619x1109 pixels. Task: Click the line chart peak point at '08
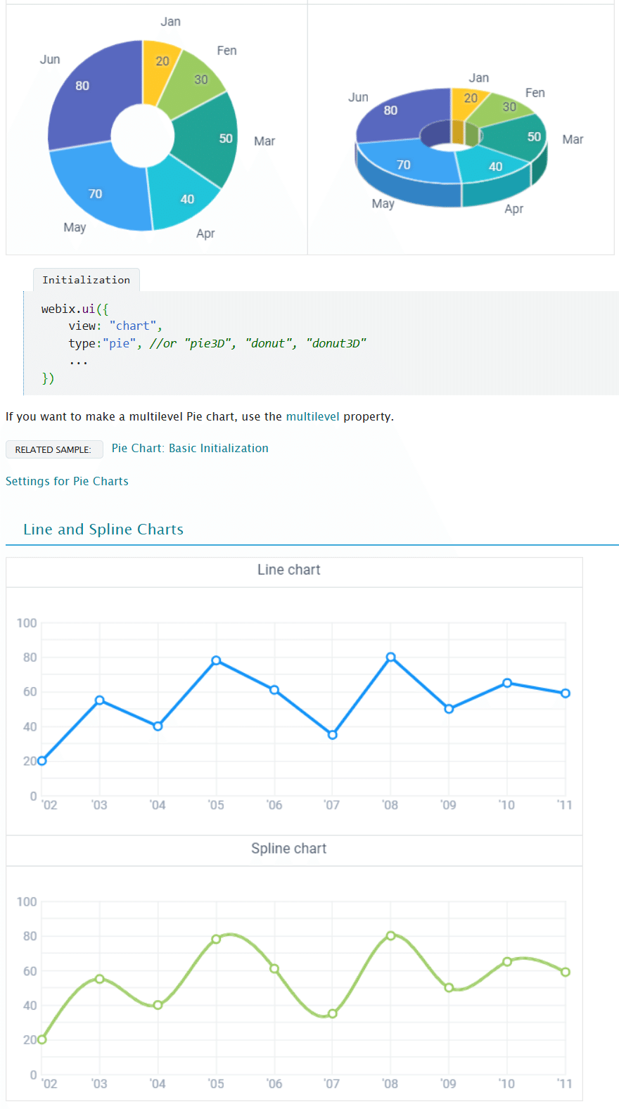point(390,657)
